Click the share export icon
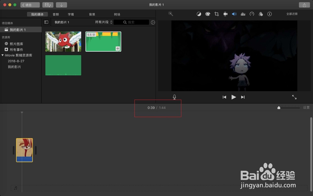The width and height of the screenshot is (313, 196). coord(304,5)
